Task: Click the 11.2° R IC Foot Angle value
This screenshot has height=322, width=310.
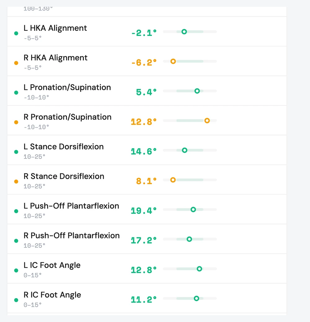Action: 144,300
